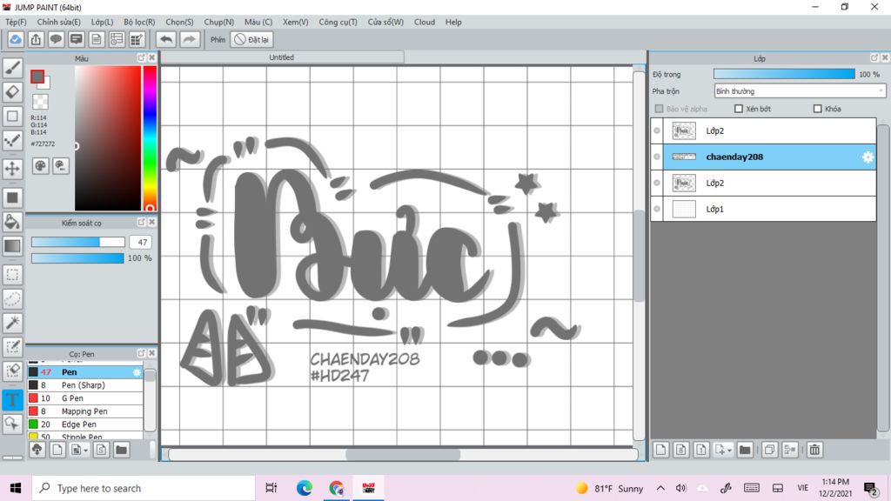The width and height of the screenshot is (891, 501).
Task: Open layer settings gear on chaenday208
Action: [868, 157]
